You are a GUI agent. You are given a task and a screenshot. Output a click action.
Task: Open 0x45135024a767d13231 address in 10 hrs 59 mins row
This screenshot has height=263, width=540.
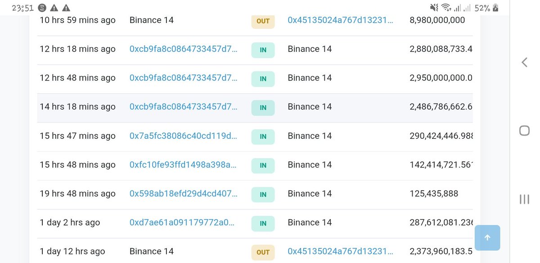[x=340, y=20]
